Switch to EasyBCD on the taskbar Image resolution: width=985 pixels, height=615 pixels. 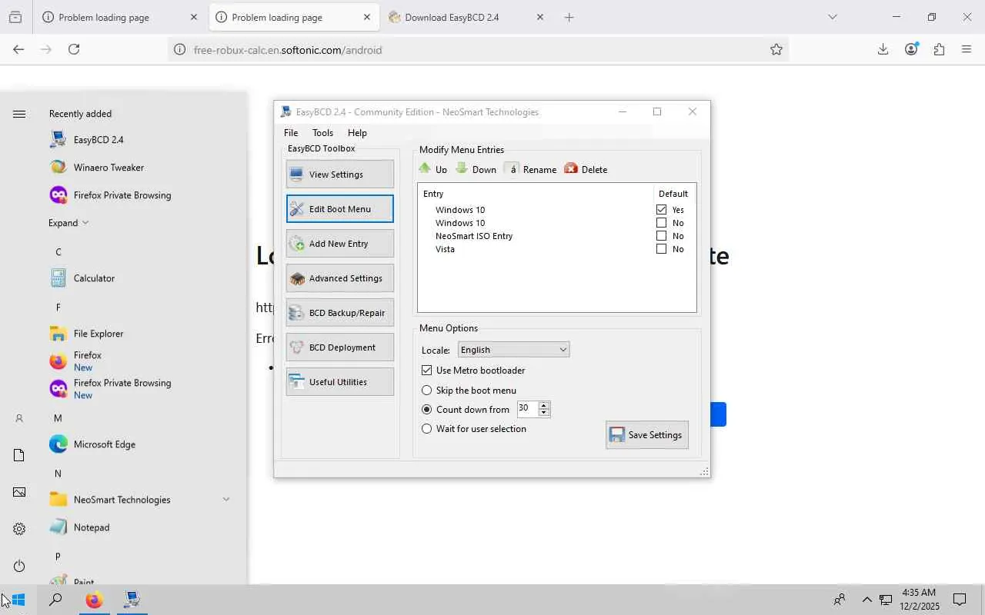pos(132,600)
